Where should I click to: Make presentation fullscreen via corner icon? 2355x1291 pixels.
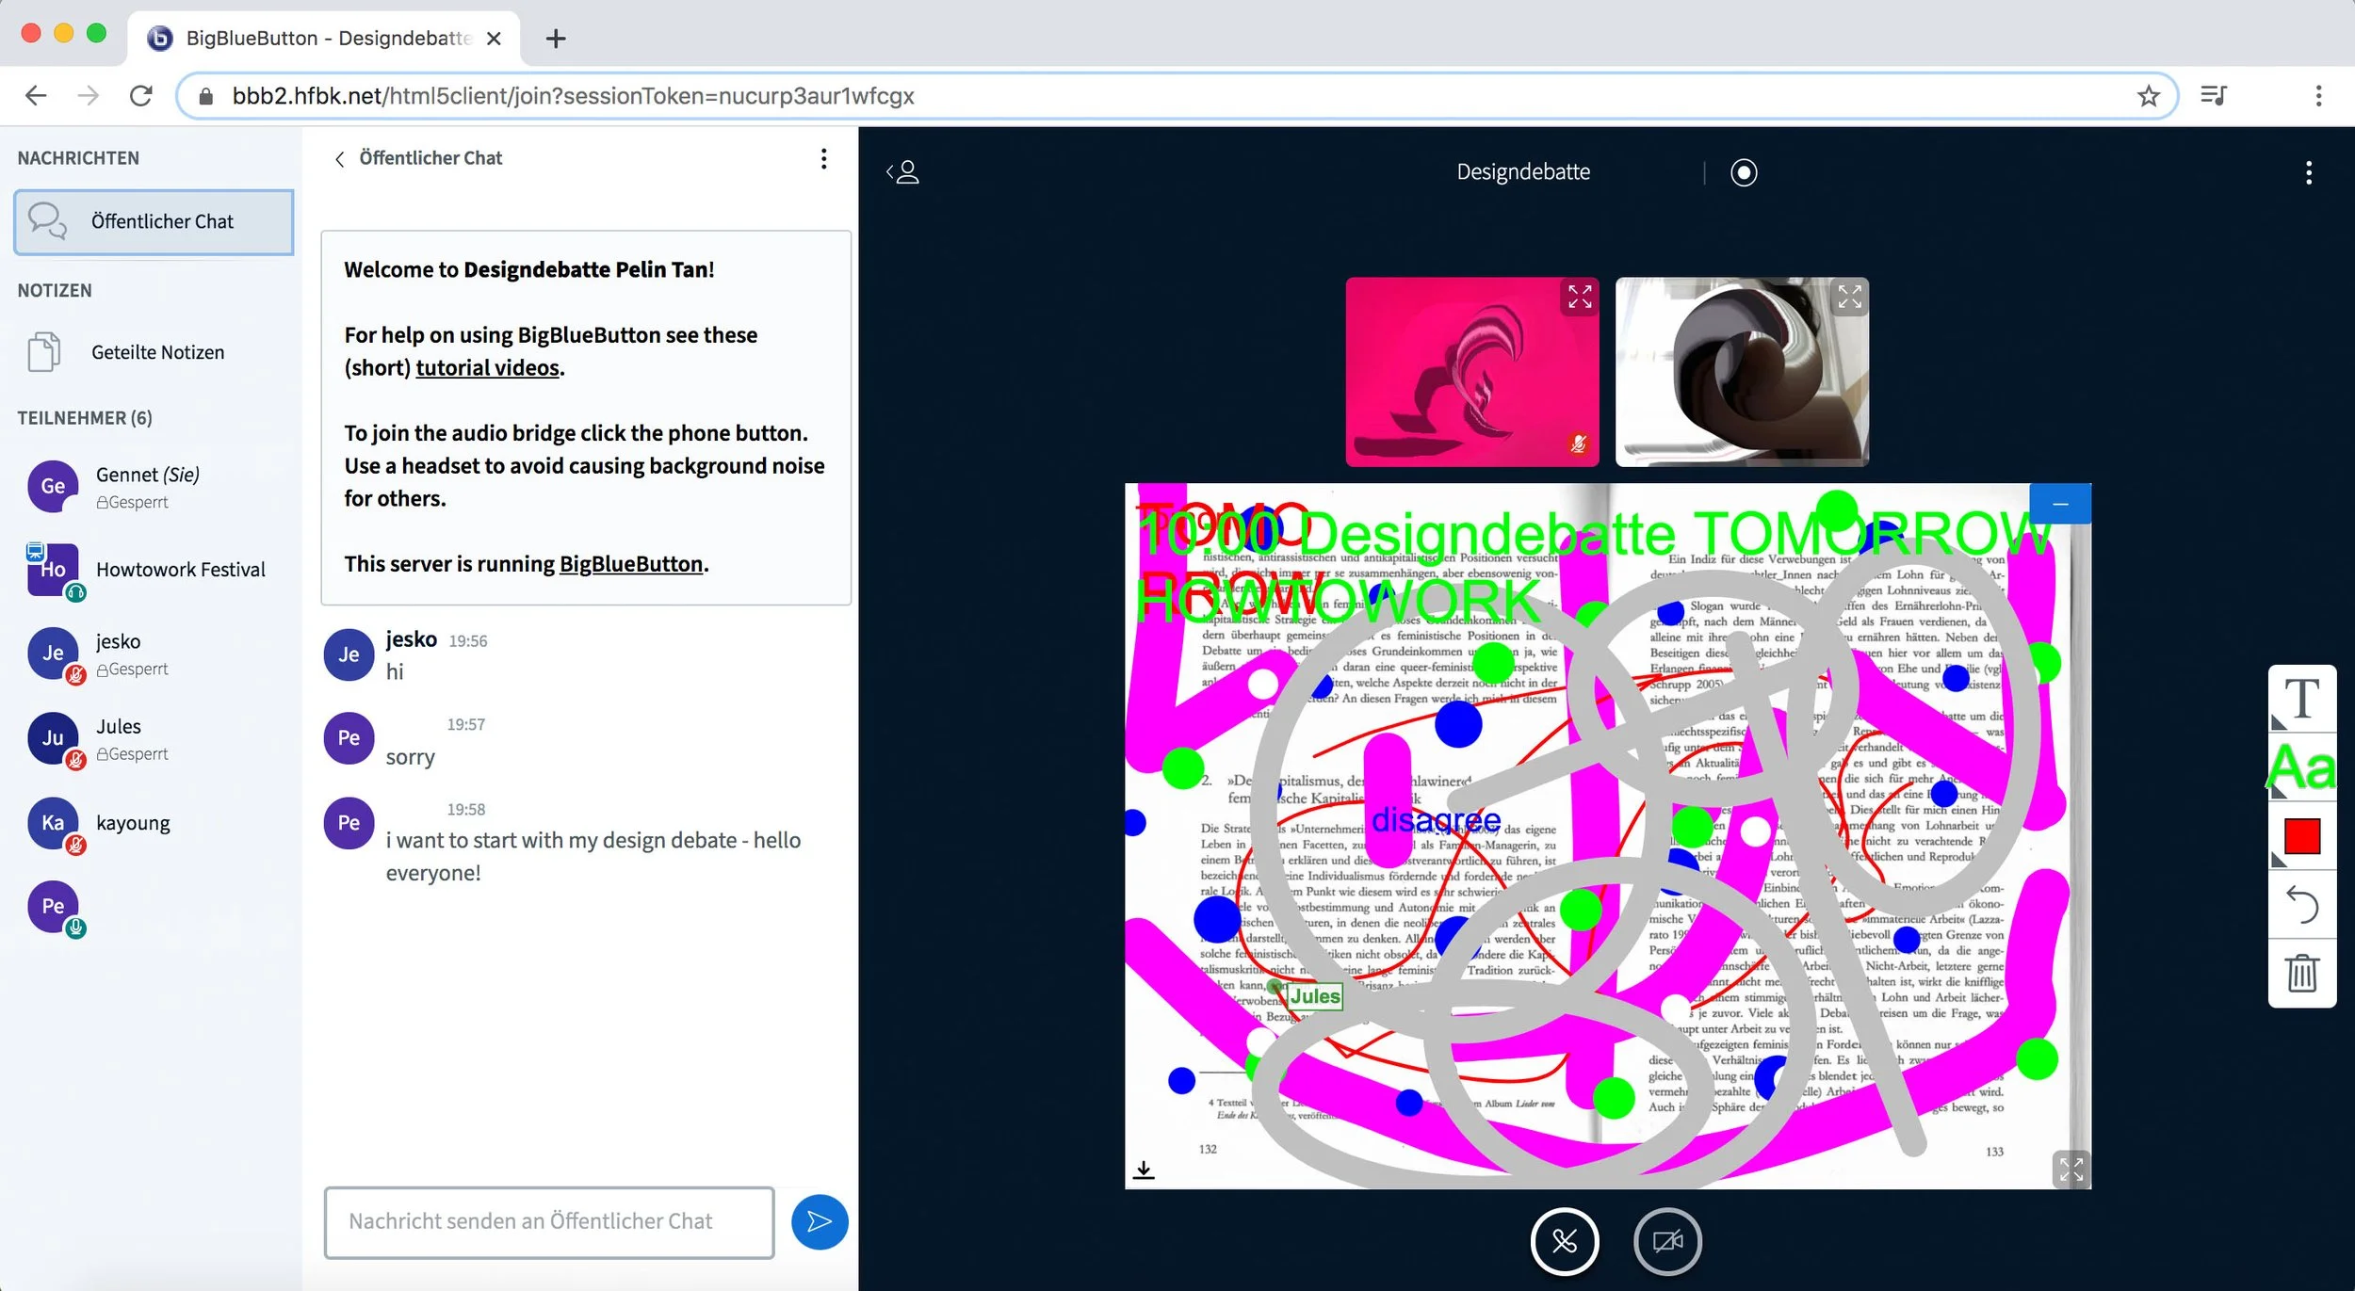click(x=2071, y=1169)
